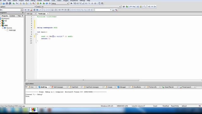Close the Build log tab
202x114 pixels.
click(x=49, y=87)
